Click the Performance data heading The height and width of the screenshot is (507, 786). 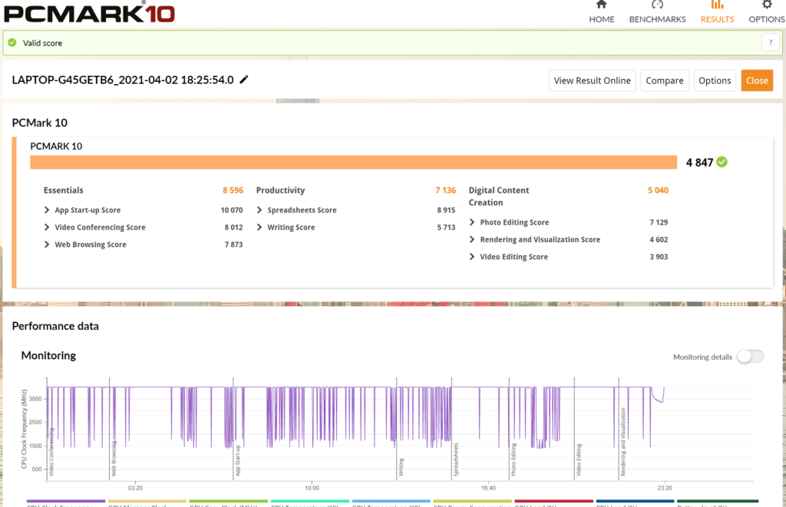click(x=55, y=326)
